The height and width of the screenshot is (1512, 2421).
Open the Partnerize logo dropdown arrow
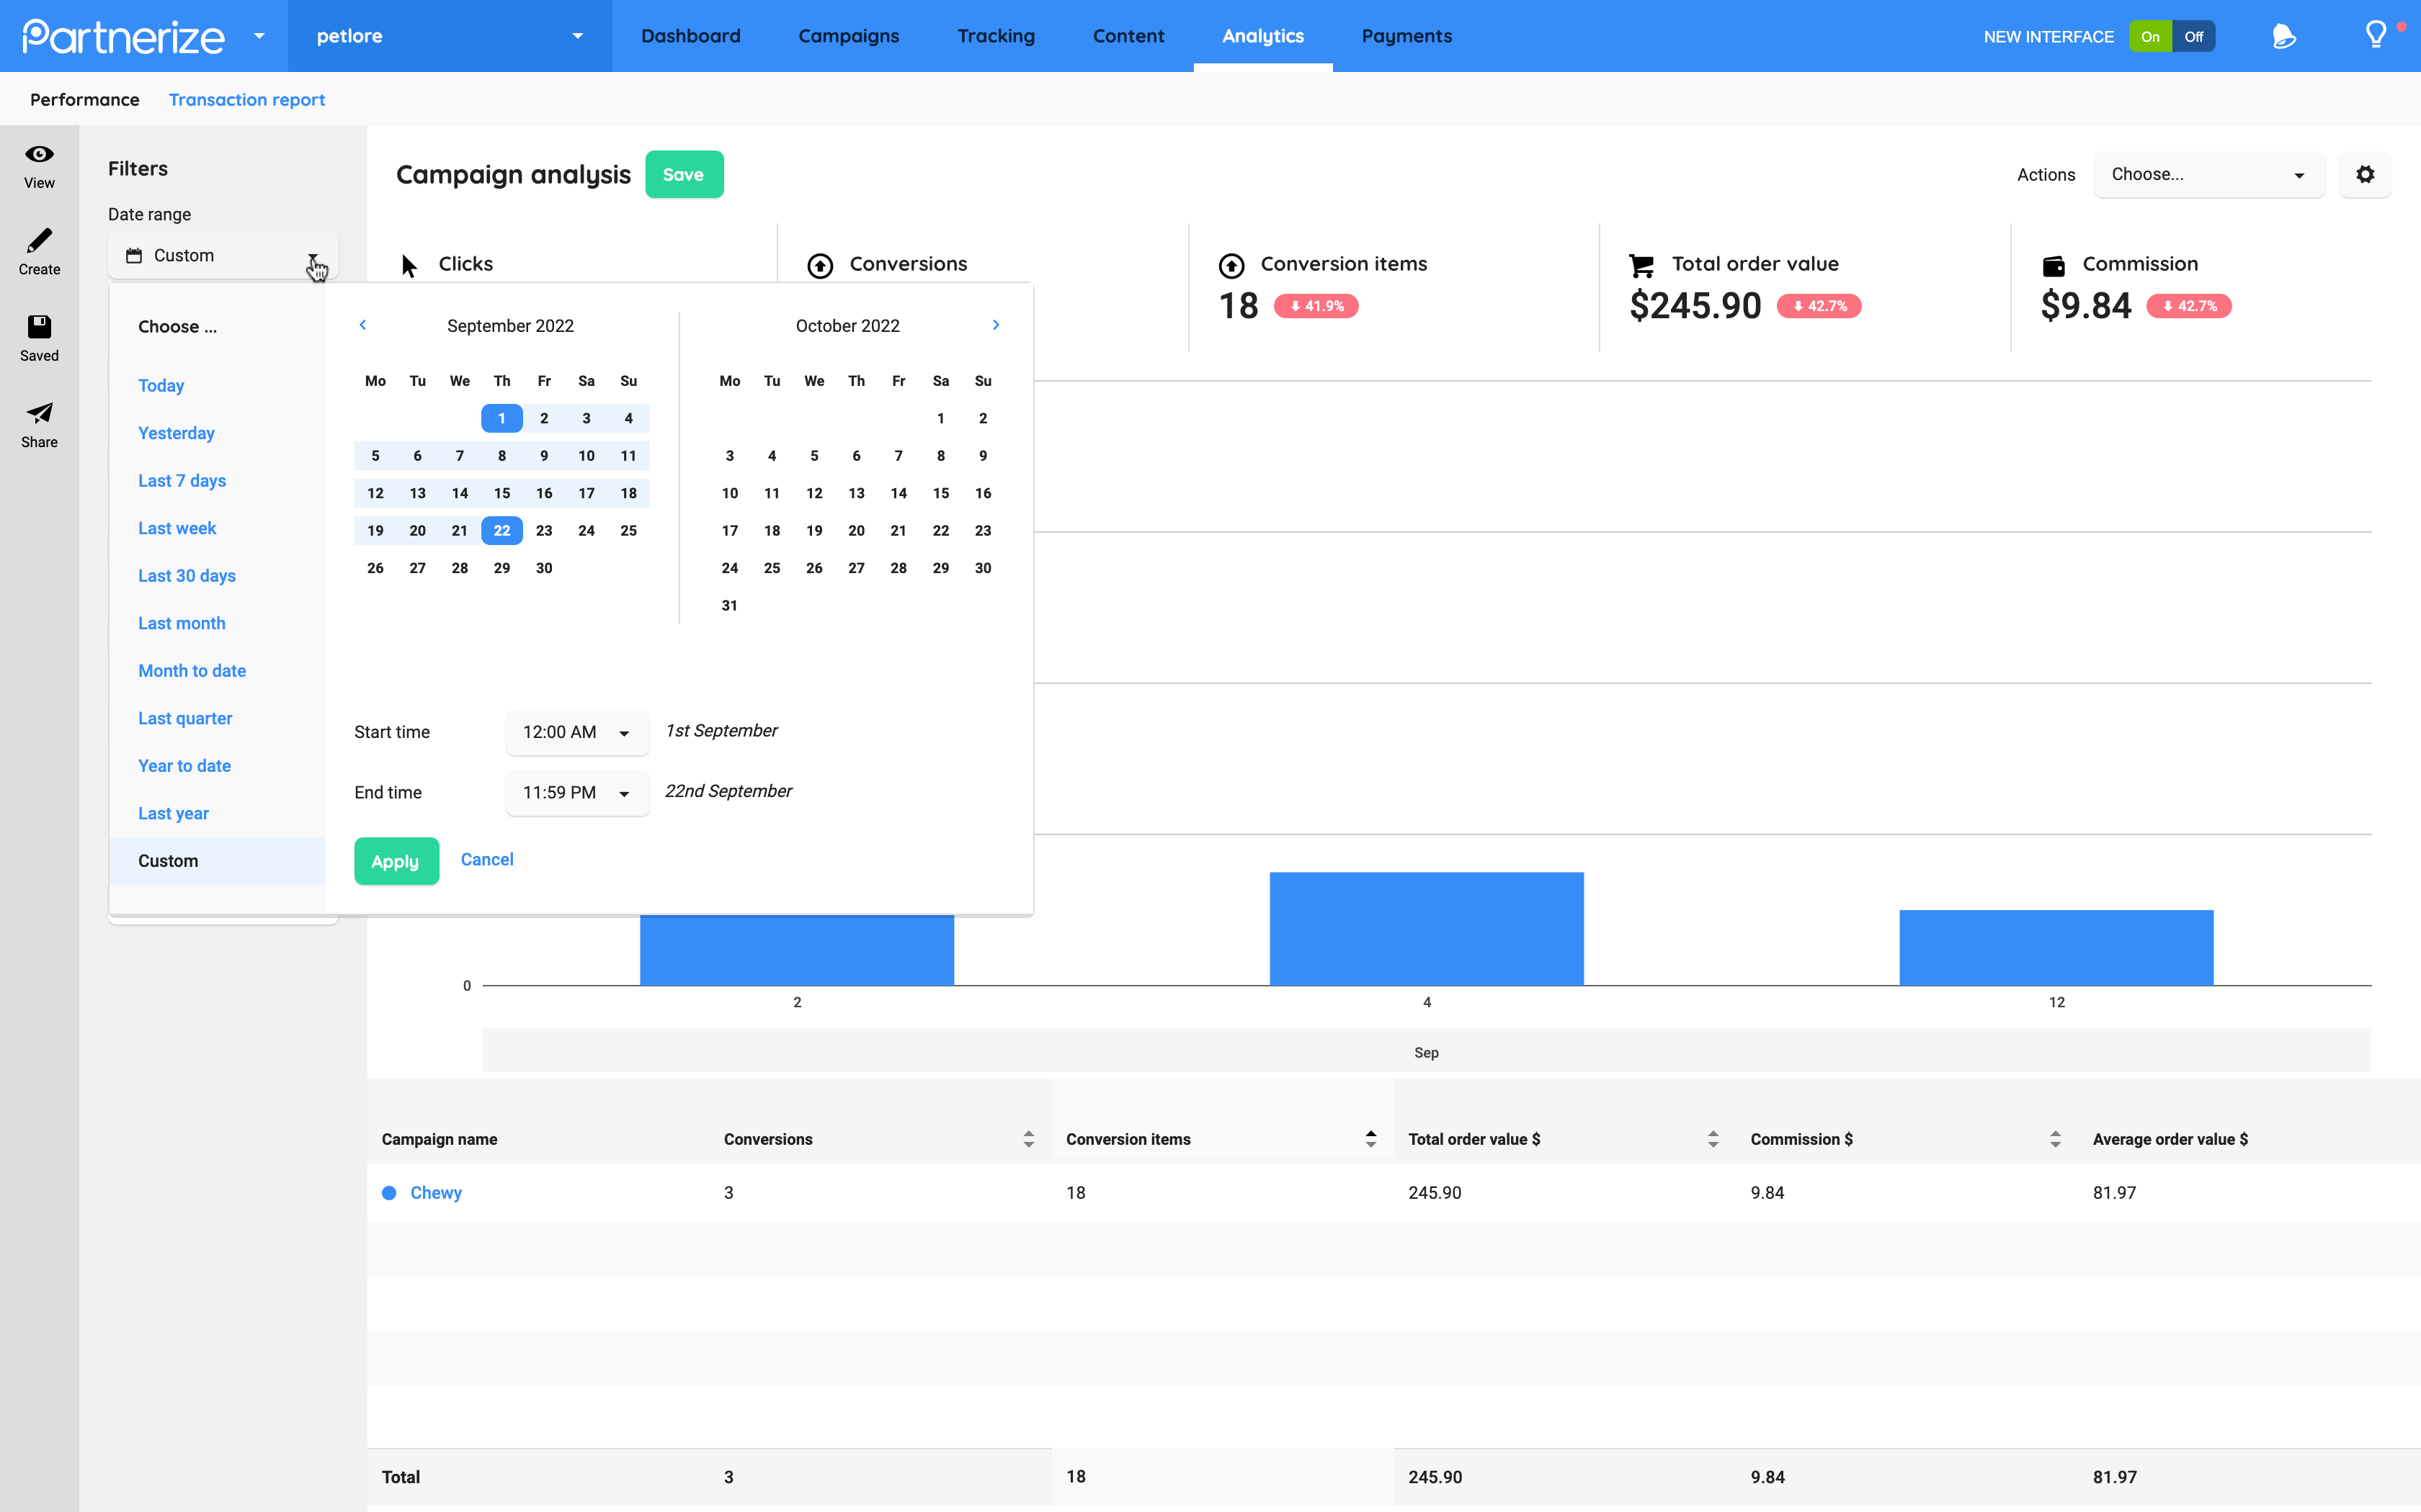click(x=259, y=36)
